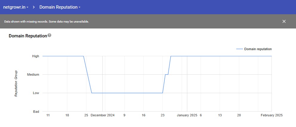Click the 16 date label in December
The image size is (296, 127).
pyautogui.click(x=144, y=115)
